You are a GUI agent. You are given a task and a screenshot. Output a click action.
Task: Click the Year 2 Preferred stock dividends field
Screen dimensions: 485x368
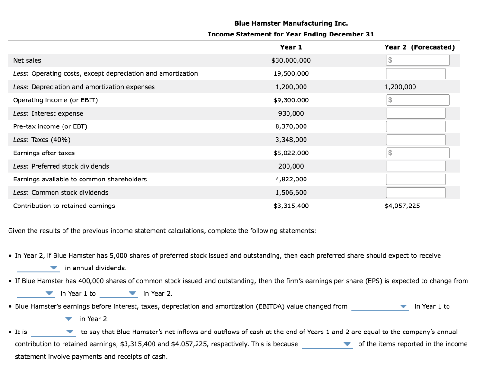(x=416, y=166)
